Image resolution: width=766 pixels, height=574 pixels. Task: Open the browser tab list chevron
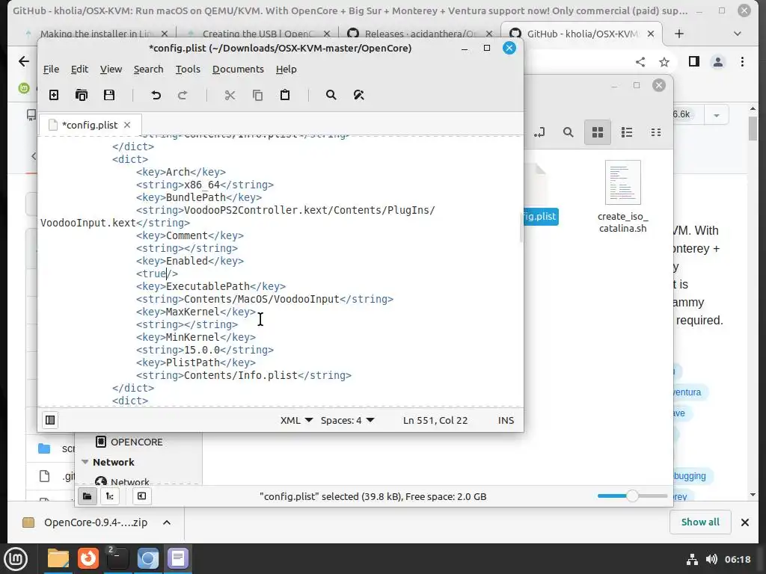tap(737, 34)
